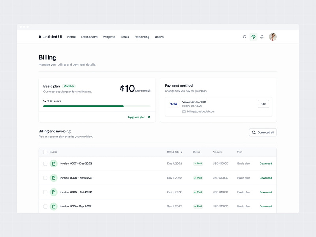Click file icon for Invoice #004
316x237 pixels.
(x=54, y=206)
